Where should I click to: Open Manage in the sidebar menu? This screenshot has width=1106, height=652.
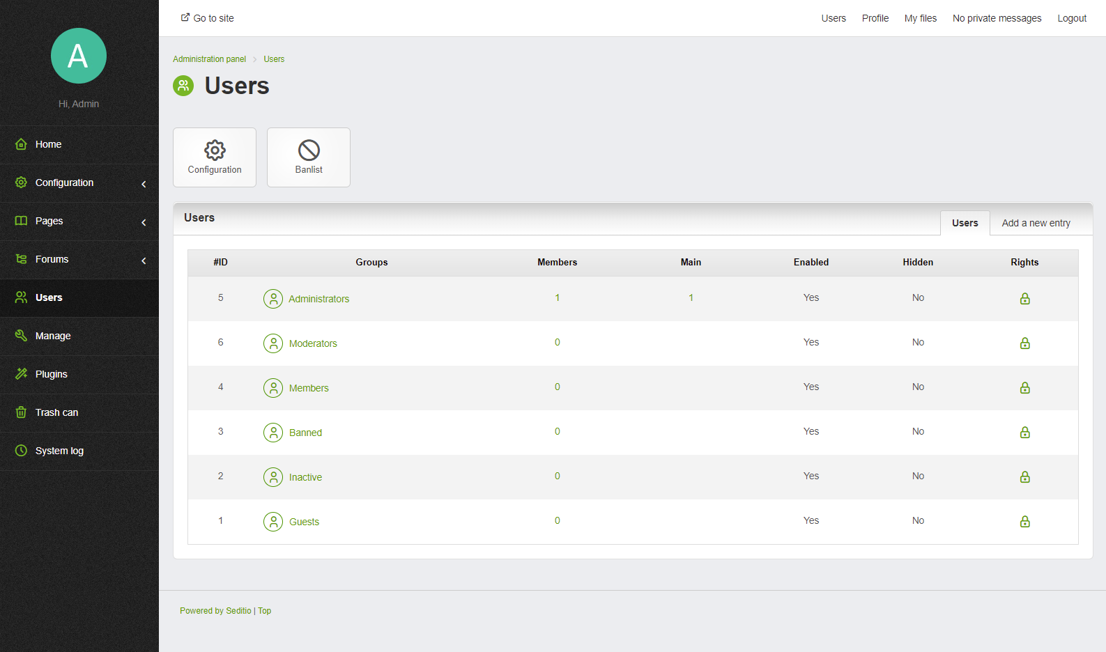click(79, 336)
